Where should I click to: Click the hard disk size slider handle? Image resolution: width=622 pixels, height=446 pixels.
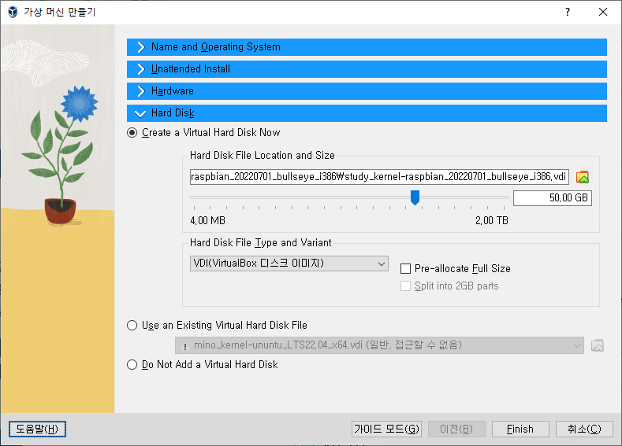coord(415,197)
